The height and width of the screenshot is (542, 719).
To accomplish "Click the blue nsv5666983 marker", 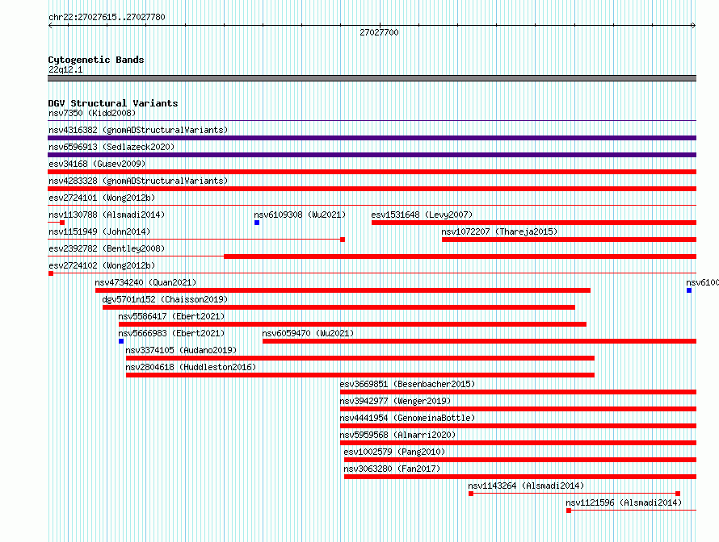I will tap(121, 341).
